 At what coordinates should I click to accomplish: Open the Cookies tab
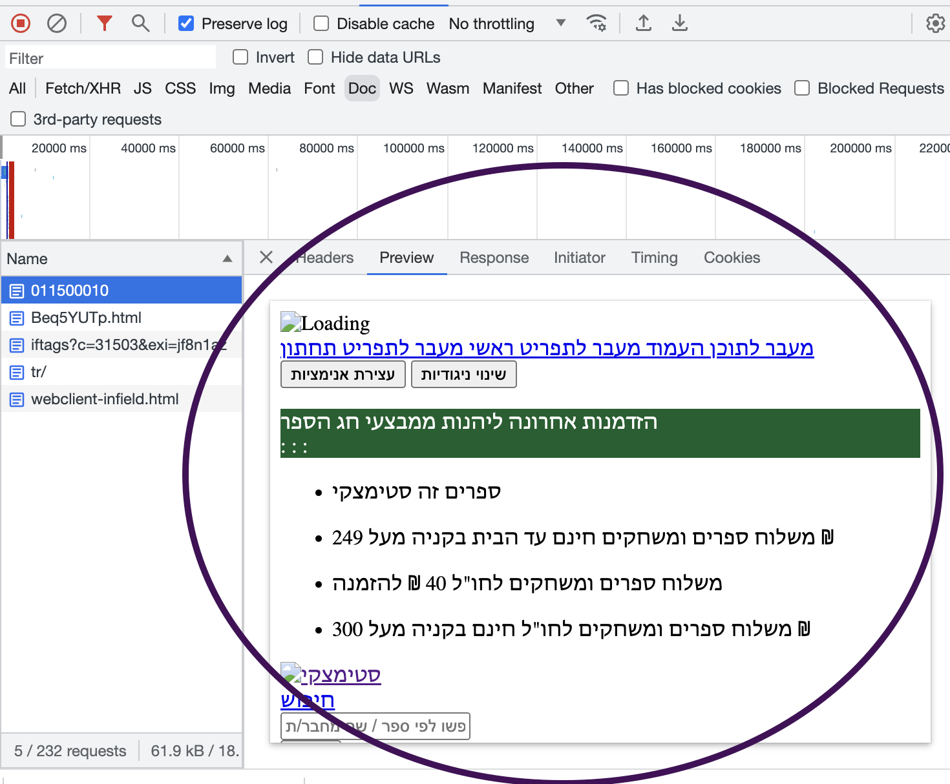click(732, 258)
